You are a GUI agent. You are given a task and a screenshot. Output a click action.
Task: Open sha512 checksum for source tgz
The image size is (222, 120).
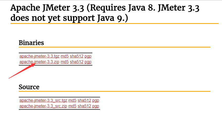point(84,100)
